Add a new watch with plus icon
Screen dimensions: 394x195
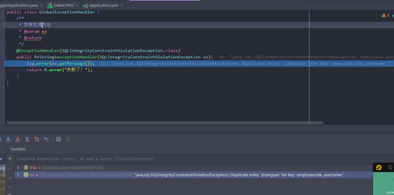(x=10, y=159)
